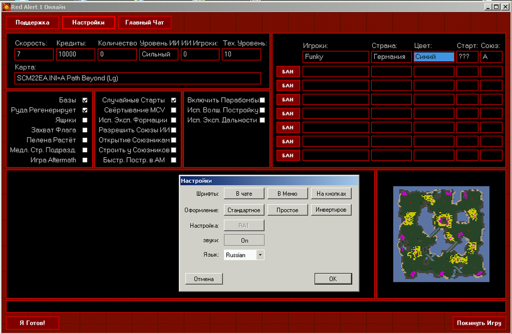This screenshot has width=512, height=334.
Task: Enable the Исп. Эксп. Дальности checkbox
Action: (x=263, y=120)
